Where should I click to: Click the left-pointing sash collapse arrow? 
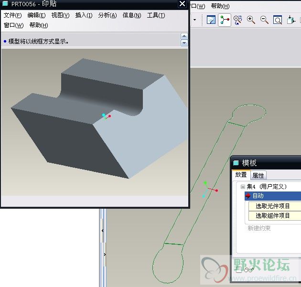(103, 231)
